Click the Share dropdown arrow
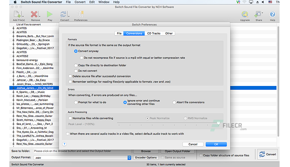Screen dimensions: 290x167 pos(262,13)
